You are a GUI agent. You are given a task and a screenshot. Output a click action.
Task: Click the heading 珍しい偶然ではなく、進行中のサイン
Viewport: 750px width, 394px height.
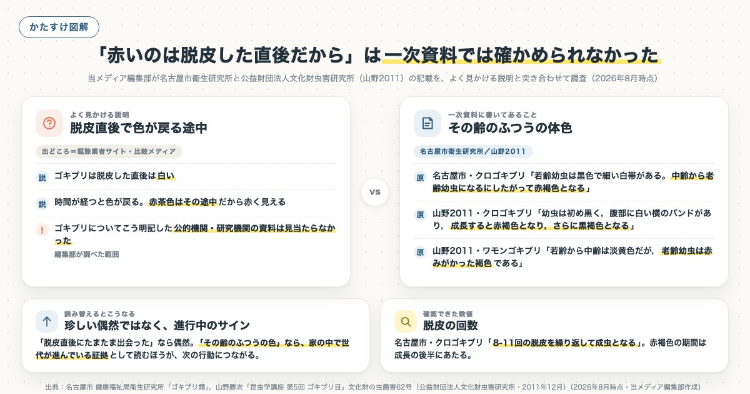157,325
